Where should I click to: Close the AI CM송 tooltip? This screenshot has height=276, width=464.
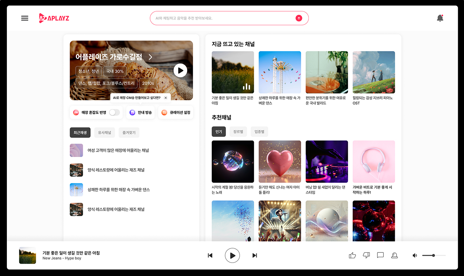tap(166, 98)
